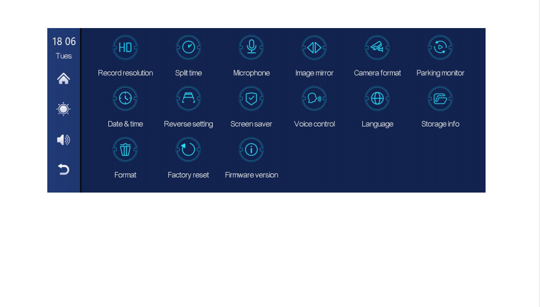Open volume control in the sidebar
This screenshot has width=540, height=307.
pos(64,140)
